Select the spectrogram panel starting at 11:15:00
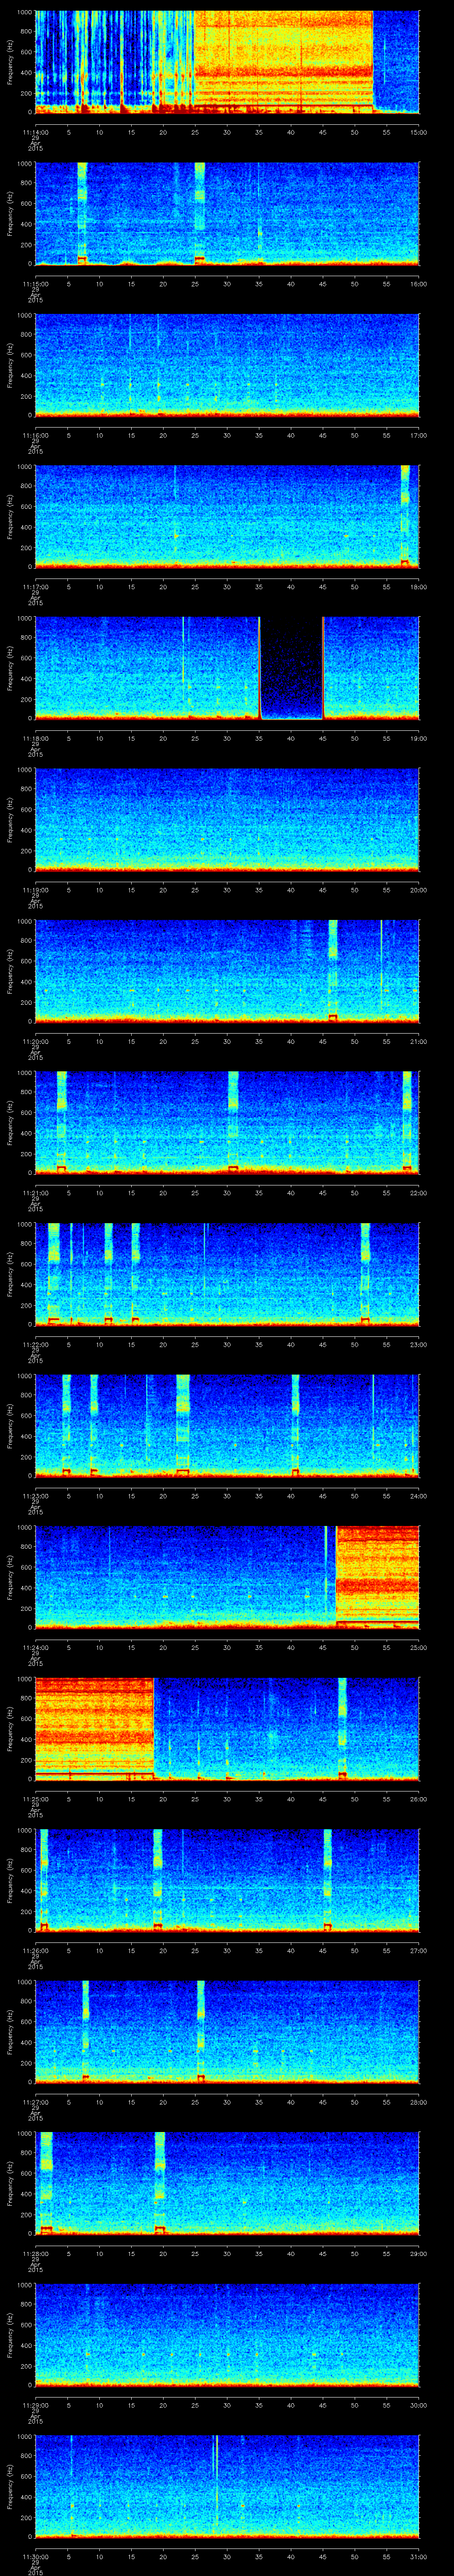This screenshot has height=2576, width=454. (227, 214)
